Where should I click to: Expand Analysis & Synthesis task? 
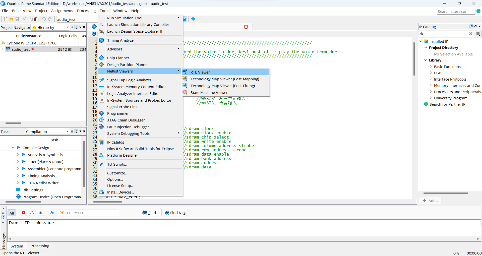click(x=18, y=155)
